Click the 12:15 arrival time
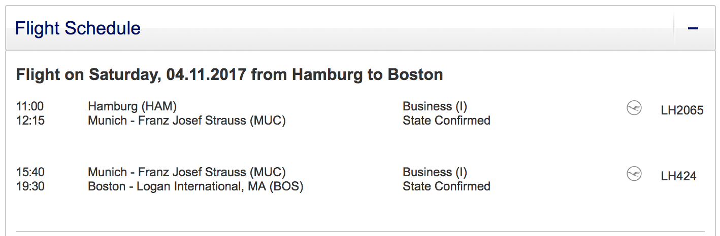Image resolution: width=720 pixels, height=236 pixels. click(x=30, y=121)
